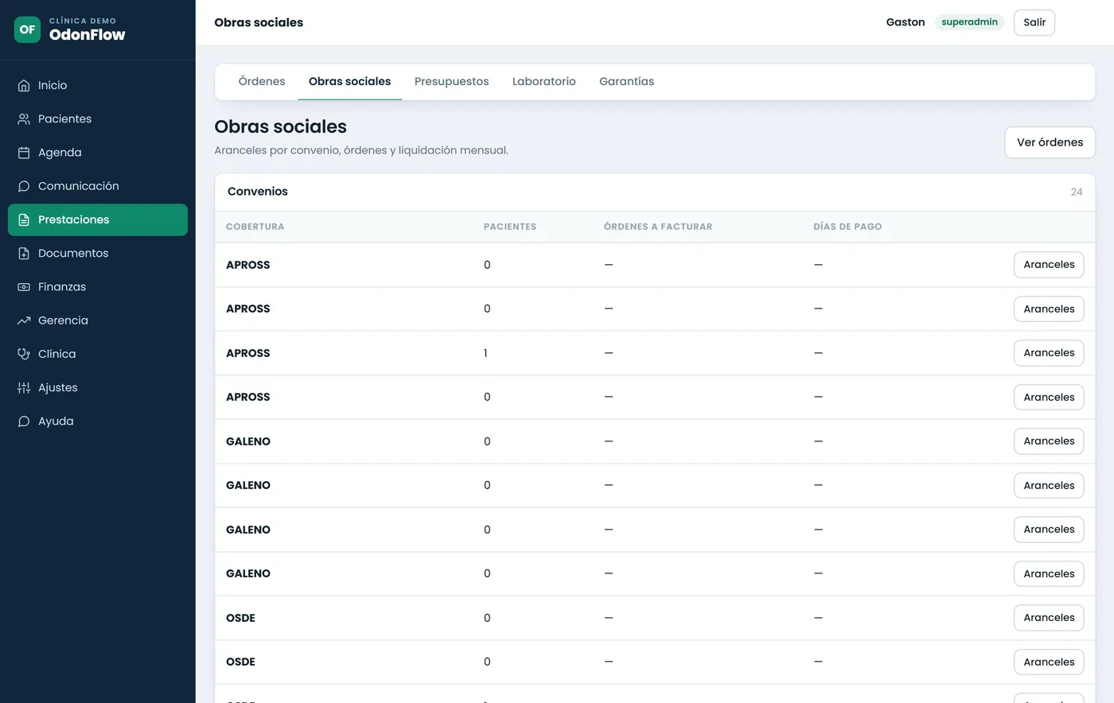Viewport: 1114px width, 703px height.
Task: Open Gerencia via the trending chart icon
Action: [x=24, y=320]
